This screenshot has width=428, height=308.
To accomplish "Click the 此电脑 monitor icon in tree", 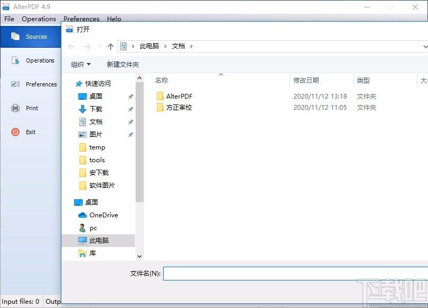I will click(83, 241).
